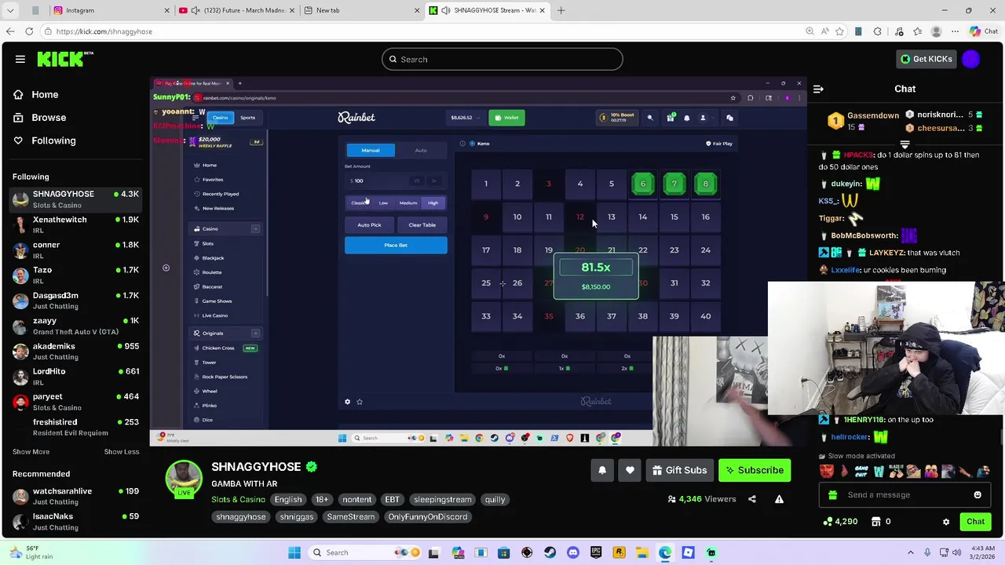Select the GANG SHIT emote
The width and height of the screenshot is (1005, 565).
pos(861,472)
